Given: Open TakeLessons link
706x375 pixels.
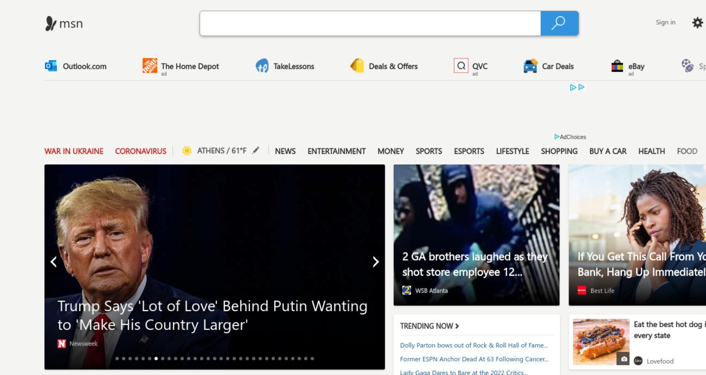Looking at the screenshot, I should click(x=294, y=66).
